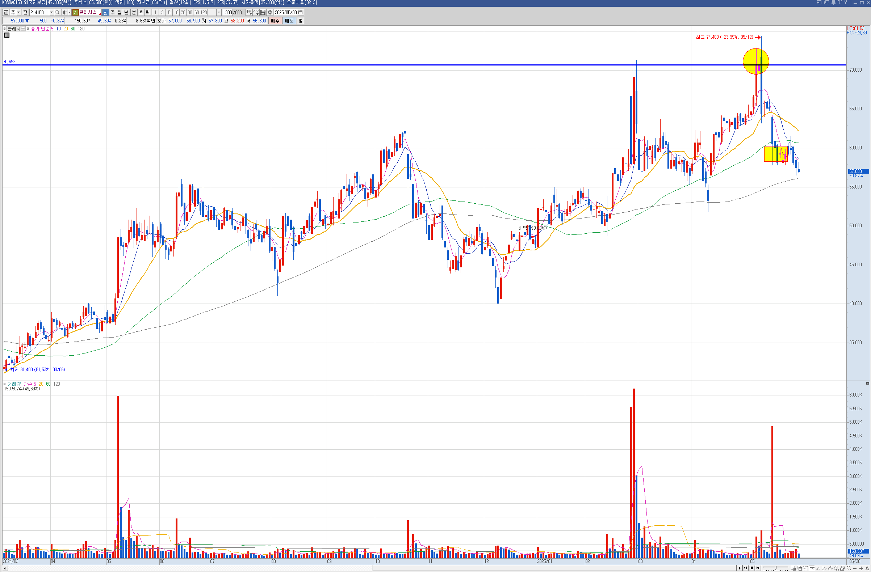Expand the 주 market type dropdown
871x572 pixels.
click(x=19, y=12)
